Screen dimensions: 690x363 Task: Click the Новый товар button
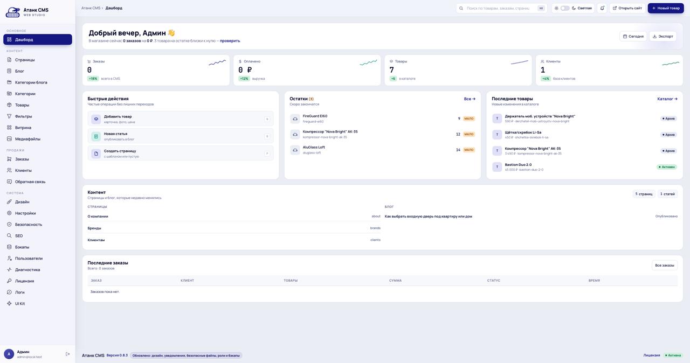[x=666, y=8]
